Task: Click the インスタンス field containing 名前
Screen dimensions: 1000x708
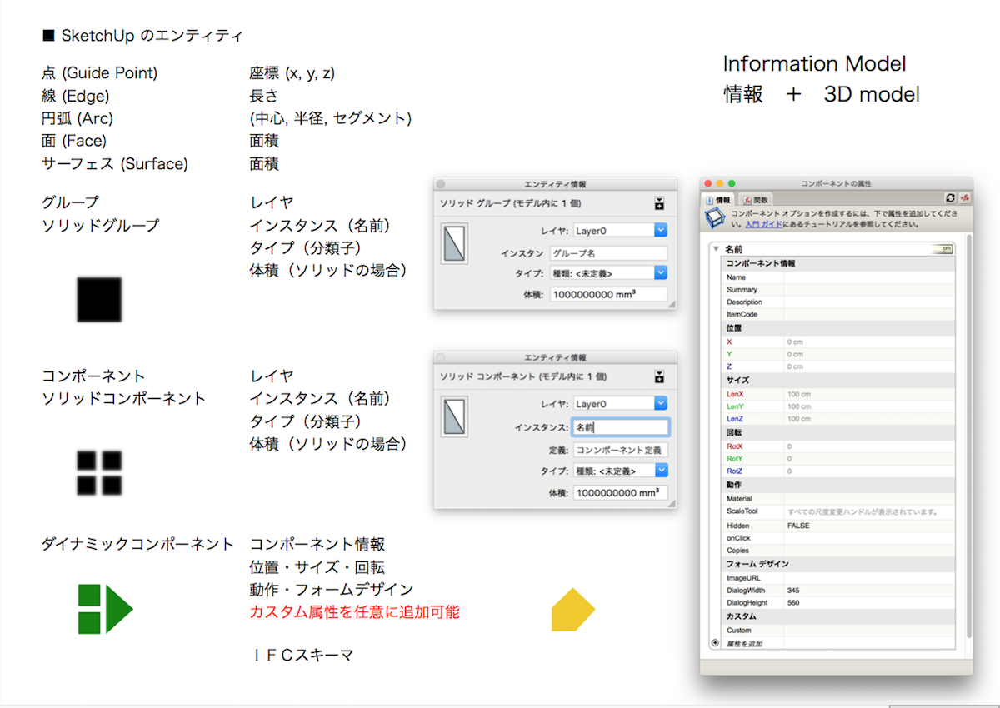Action: pyautogui.click(x=620, y=427)
